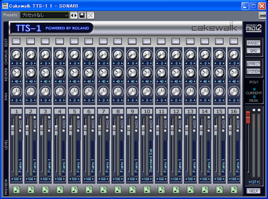Preview the sound of channel 3

pyautogui.click(x=46, y=190)
